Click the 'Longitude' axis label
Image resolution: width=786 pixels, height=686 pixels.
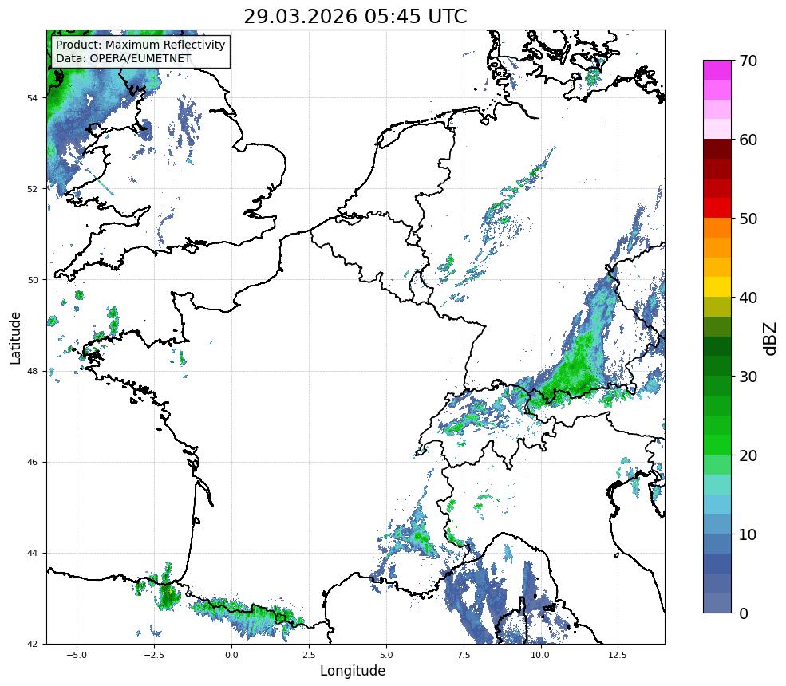(353, 671)
